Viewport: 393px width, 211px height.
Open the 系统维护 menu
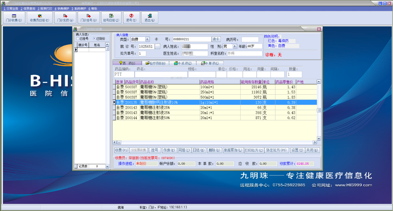[x=79, y=9]
